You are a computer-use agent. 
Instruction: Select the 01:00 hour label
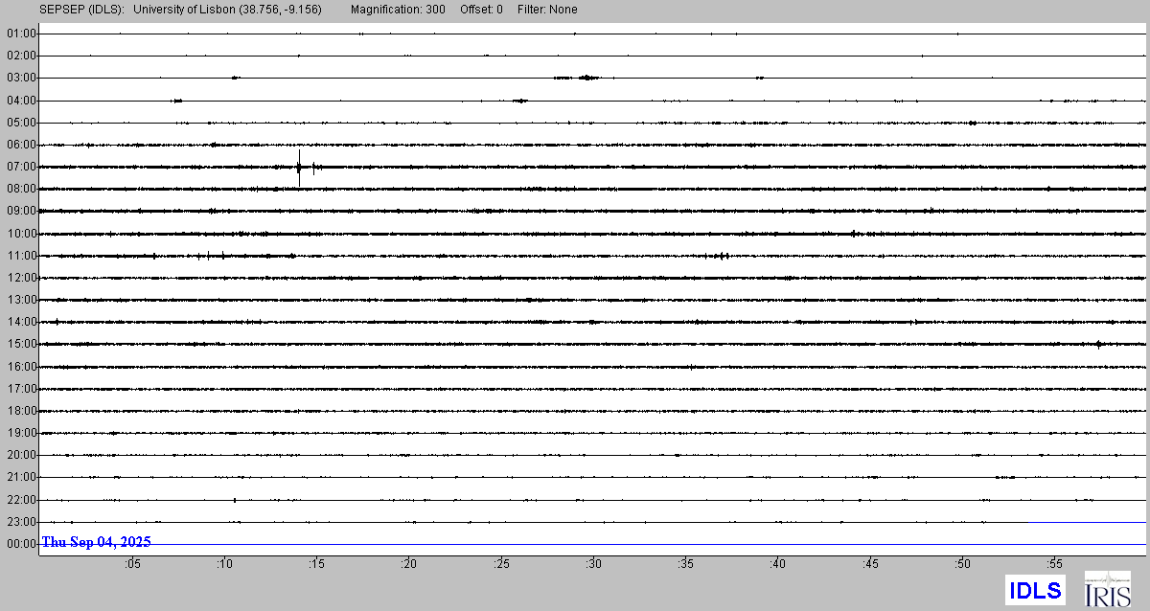[x=20, y=34]
